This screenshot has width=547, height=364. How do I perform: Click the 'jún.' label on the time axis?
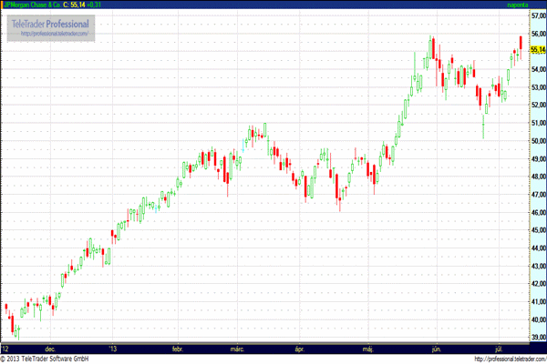(434, 349)
